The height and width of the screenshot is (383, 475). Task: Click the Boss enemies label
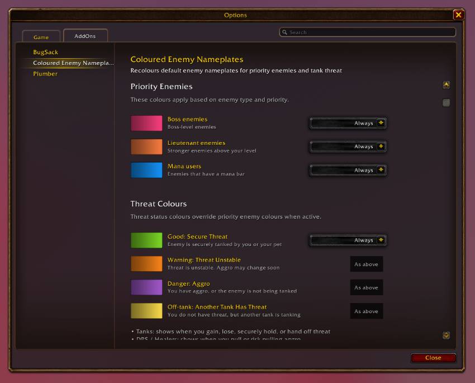click(x=188, y=119)
